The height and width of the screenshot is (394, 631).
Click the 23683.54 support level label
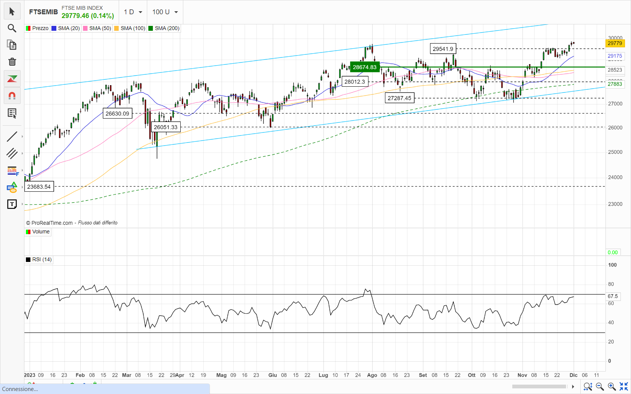[39, 186]
